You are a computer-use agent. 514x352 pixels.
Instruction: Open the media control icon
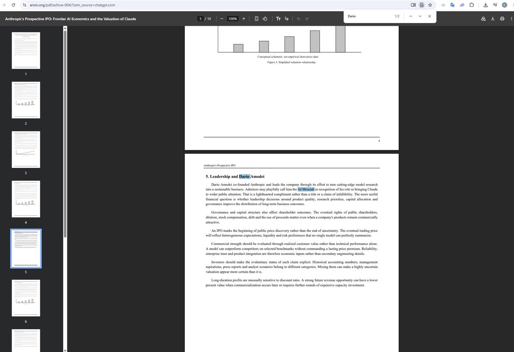(x=495, y=5)
